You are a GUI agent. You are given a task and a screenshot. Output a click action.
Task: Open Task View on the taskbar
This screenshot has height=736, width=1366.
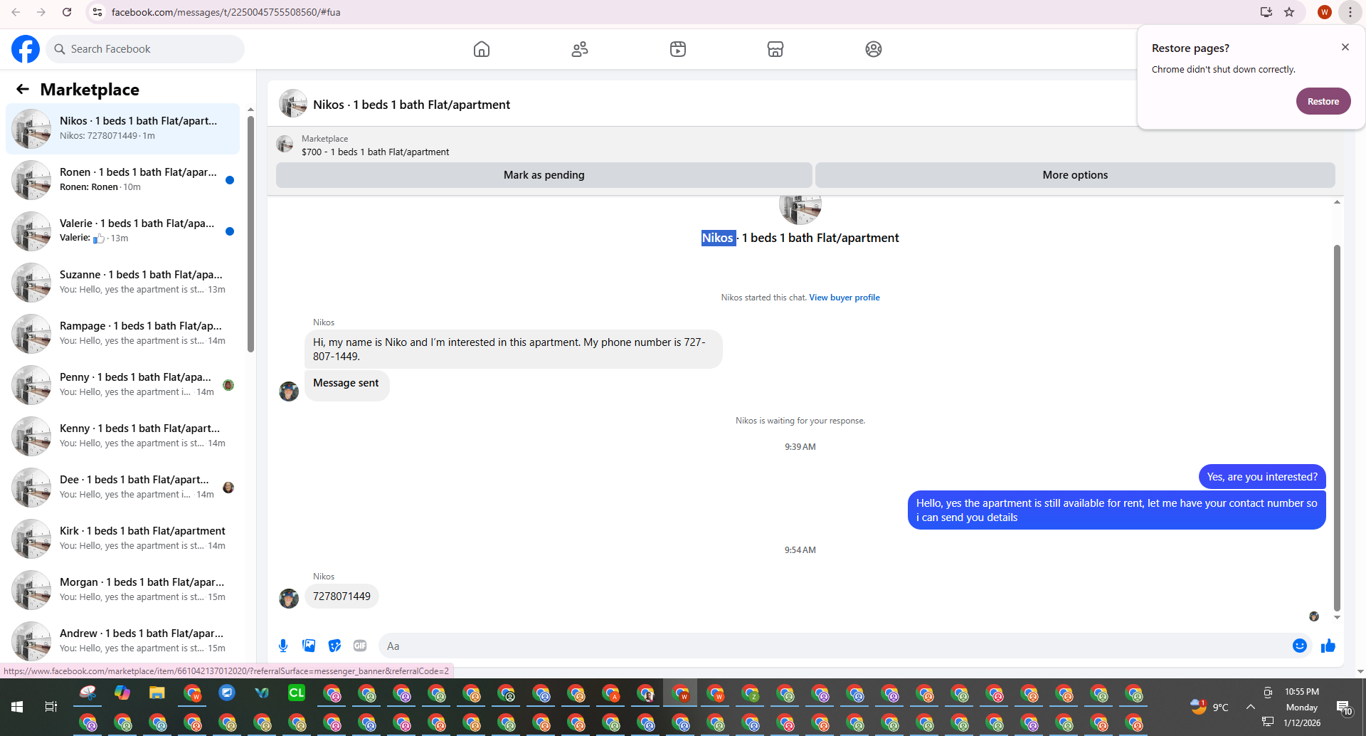coord(51,707)
